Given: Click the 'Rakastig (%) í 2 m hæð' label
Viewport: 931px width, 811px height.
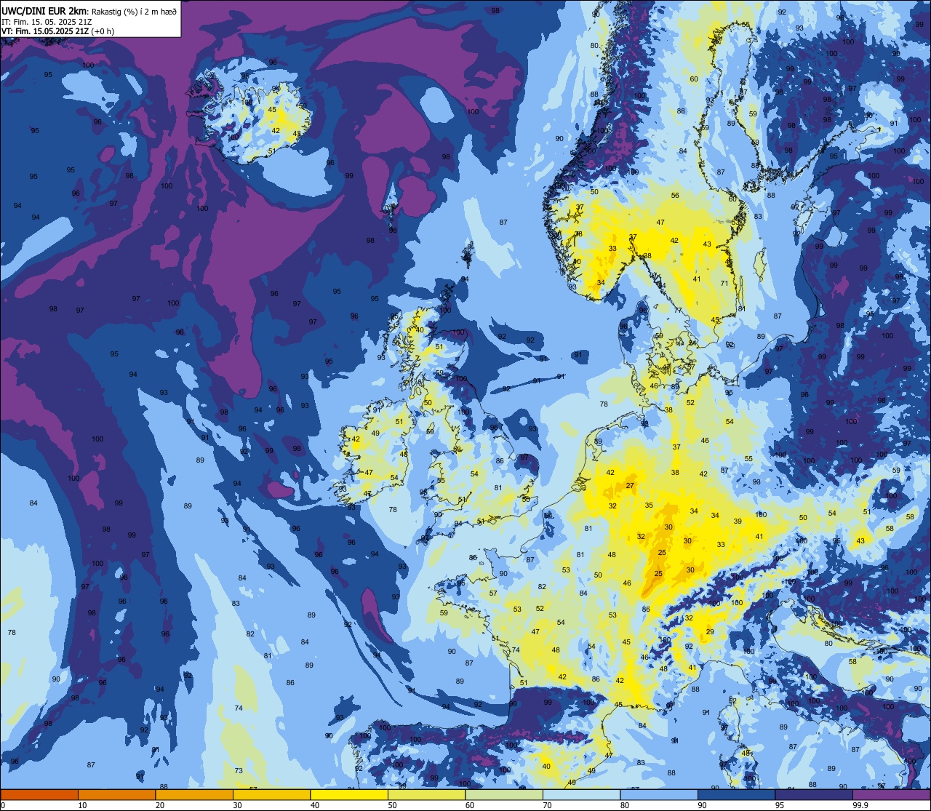Looking at the screenshot, I should tap(133, 11).
